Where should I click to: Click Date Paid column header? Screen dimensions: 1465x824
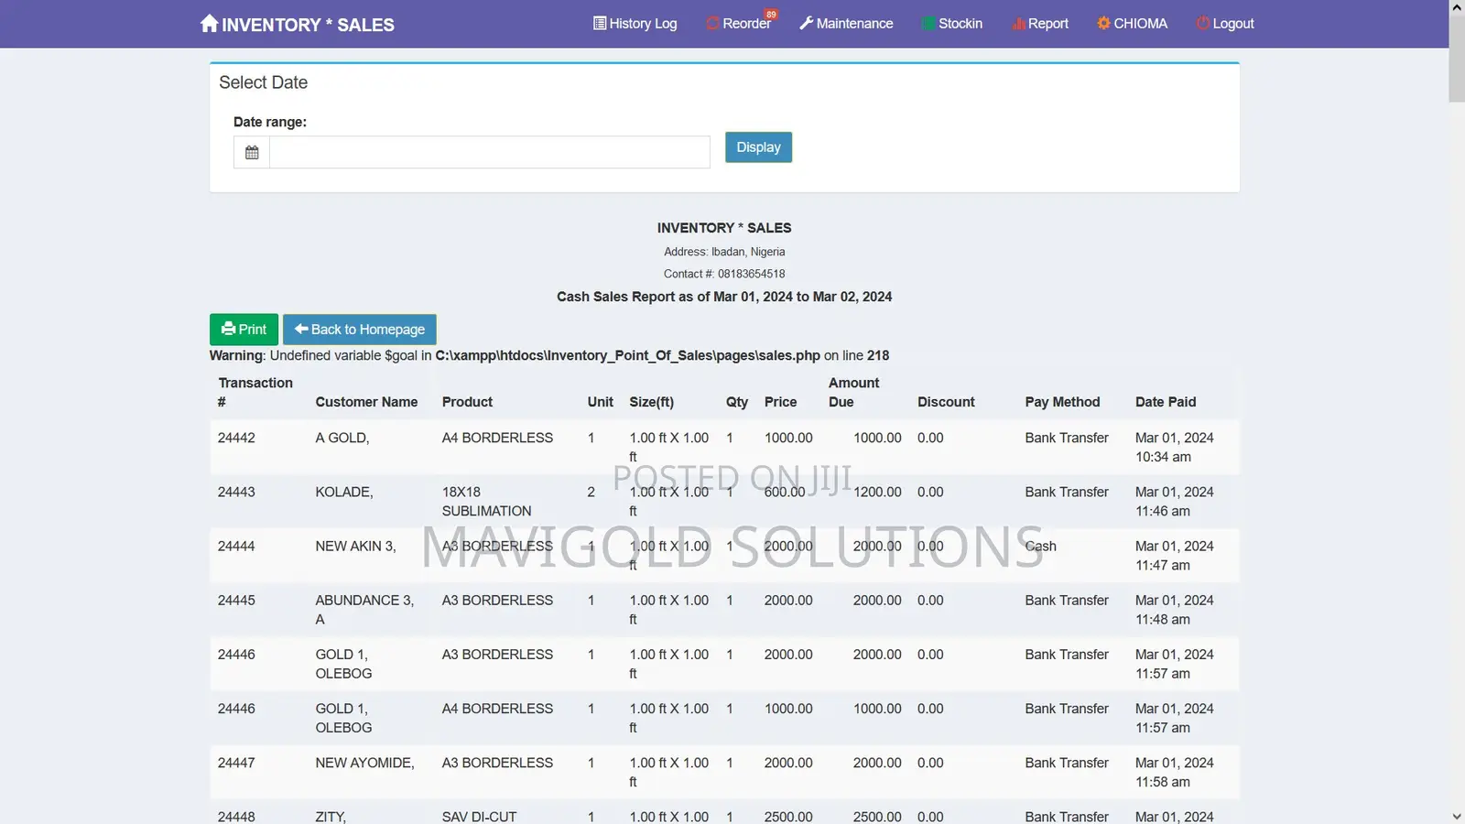pos(1166,402)
